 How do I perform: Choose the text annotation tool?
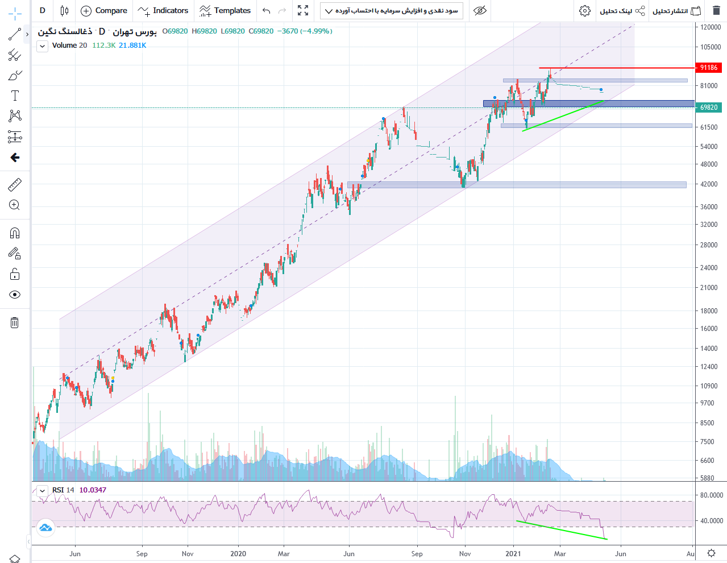click(x=15, y=96)
